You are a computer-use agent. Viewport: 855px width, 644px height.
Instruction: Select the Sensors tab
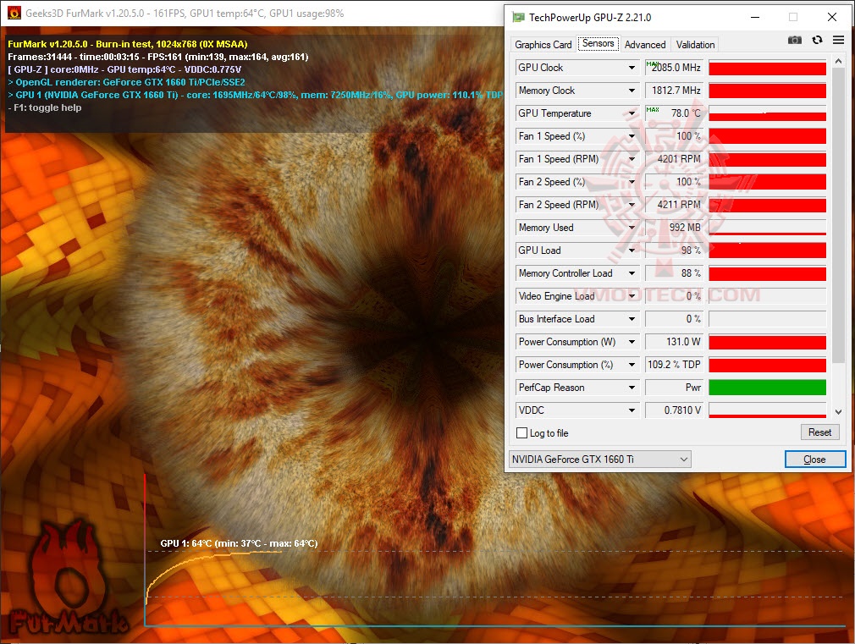598,44
